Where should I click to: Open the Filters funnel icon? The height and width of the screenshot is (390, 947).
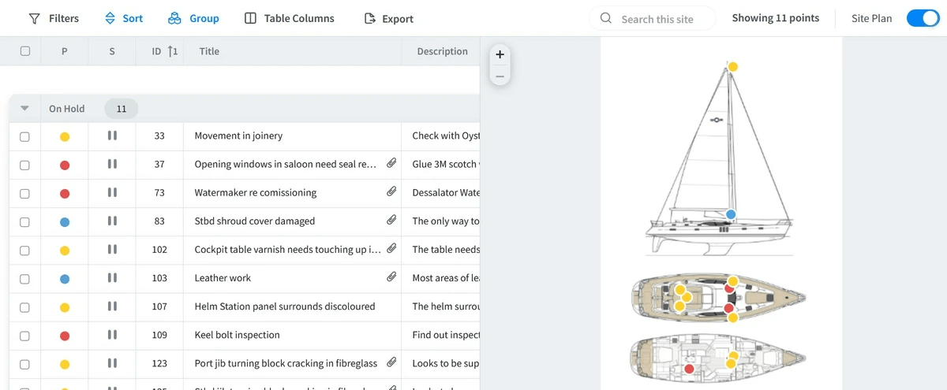click(34, 19)
